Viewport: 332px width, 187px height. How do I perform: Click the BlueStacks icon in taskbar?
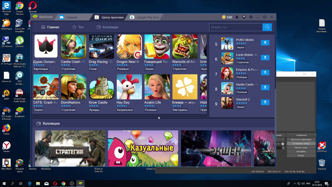80,183
